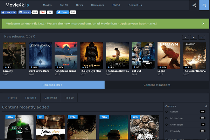Open the Live by Night 720p thumbnail
This screenshot has height=140, width=210.
point(113,127)
